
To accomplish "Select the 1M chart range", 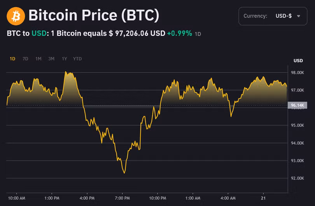I will coord(38,59).
